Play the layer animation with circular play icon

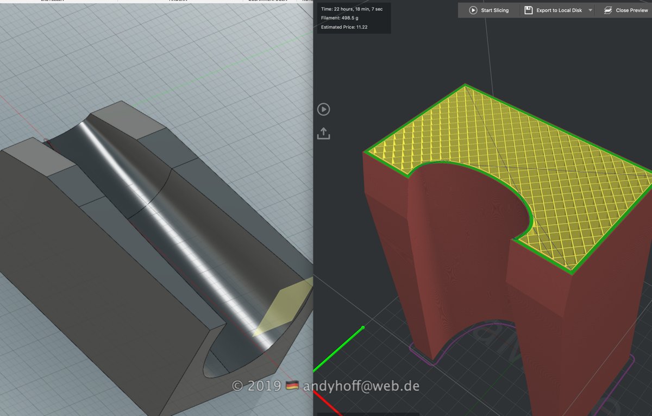323,109
